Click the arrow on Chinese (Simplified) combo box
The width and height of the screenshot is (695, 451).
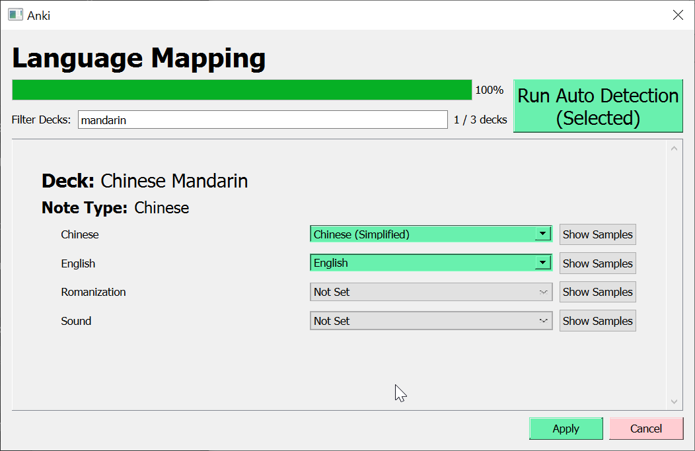(x=542, y=234)
